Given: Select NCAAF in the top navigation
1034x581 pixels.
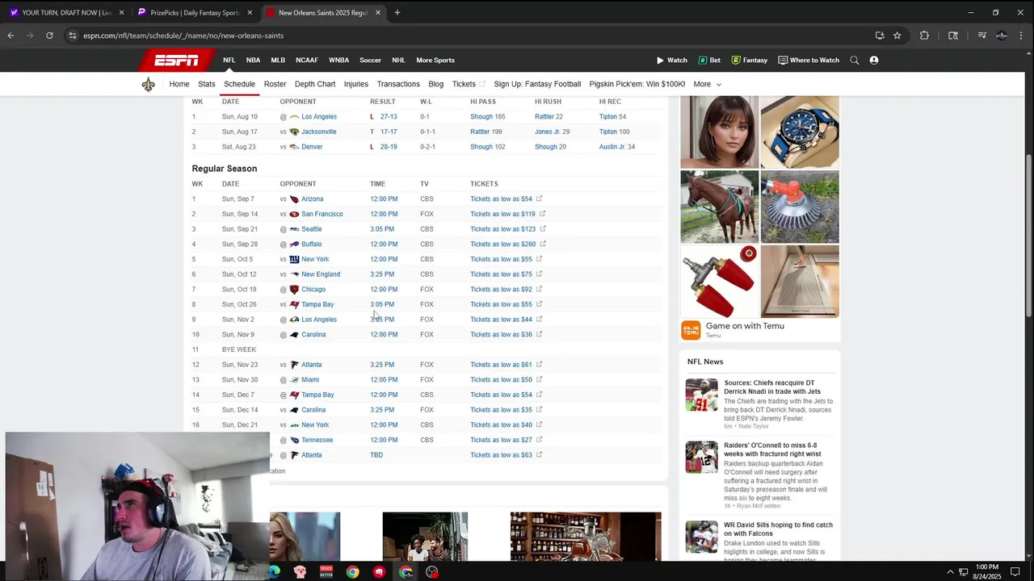Looking at the screenshot, I should pyautogui.click(x=307, y=61).
